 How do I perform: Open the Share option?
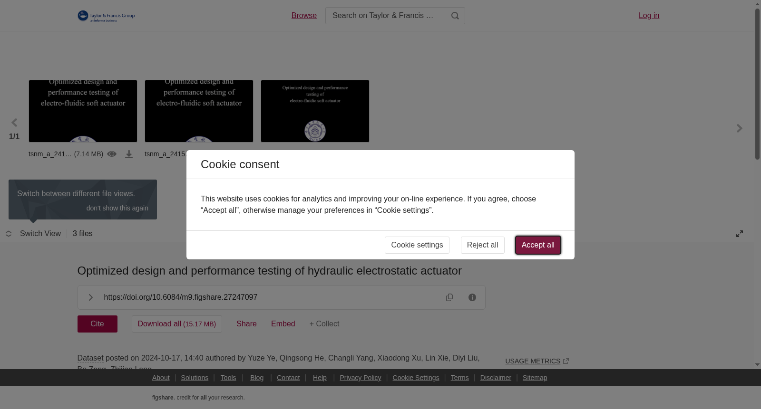(246, 324)
